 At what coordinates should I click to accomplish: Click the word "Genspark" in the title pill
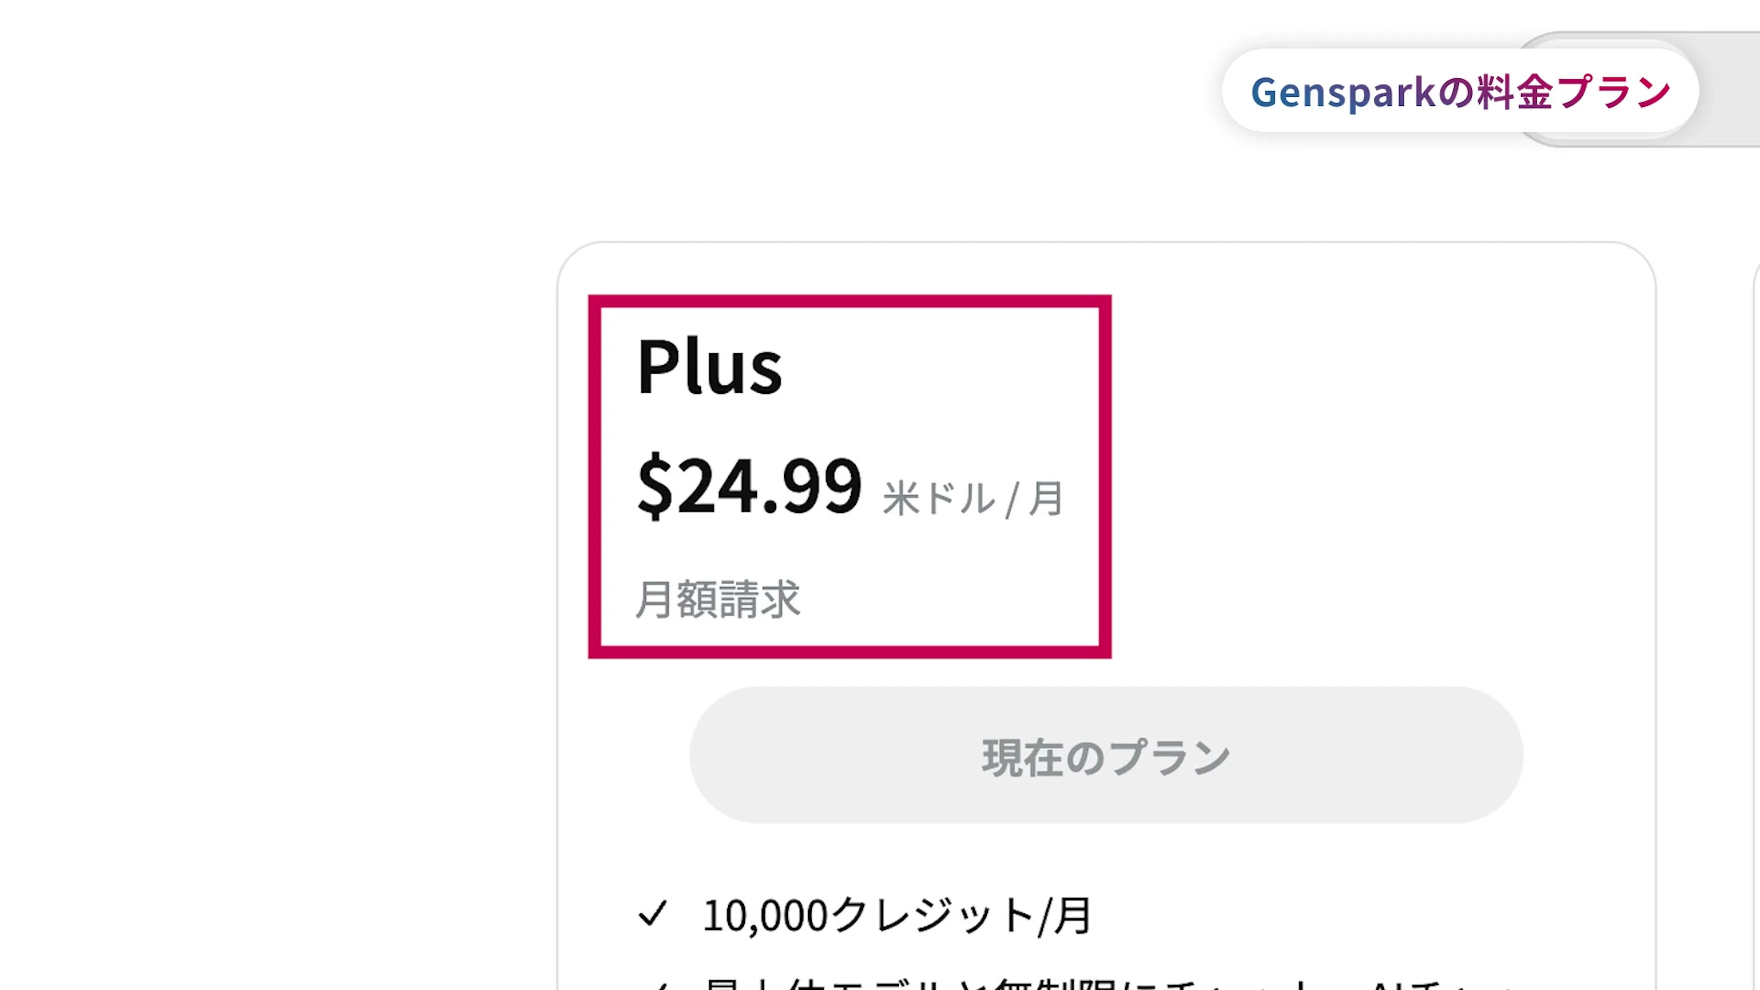click(1343, 92)
